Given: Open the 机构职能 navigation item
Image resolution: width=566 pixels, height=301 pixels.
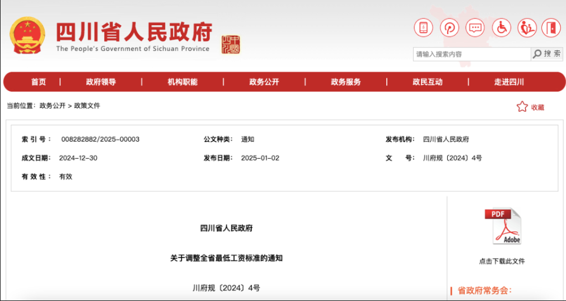Looking at the screenshot, I should point(183,82).
